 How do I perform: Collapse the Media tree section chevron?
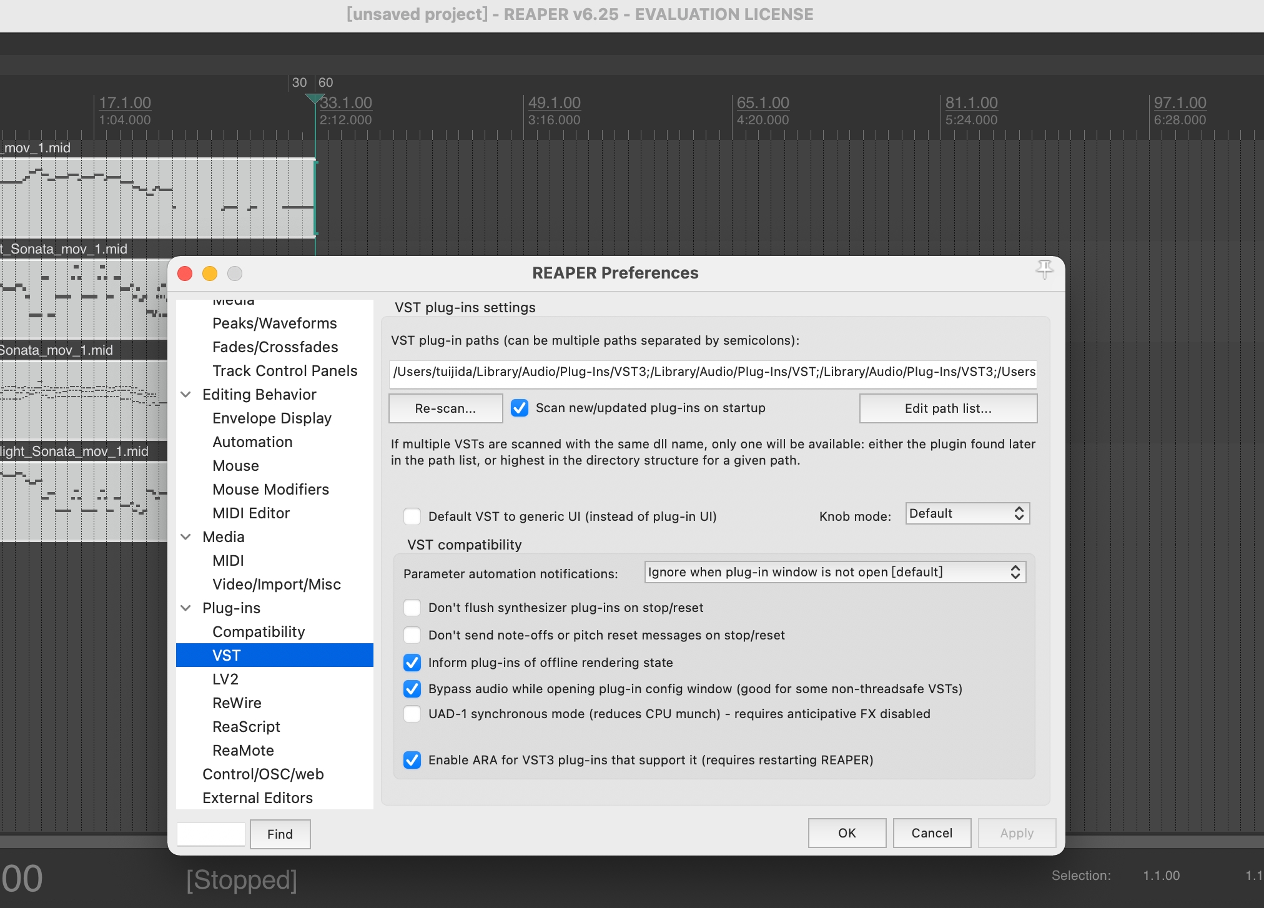(x=186, y=537)
